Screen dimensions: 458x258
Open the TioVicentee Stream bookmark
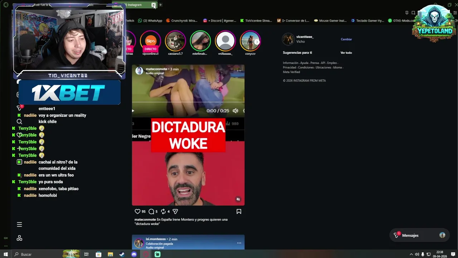tap(256, 20)
